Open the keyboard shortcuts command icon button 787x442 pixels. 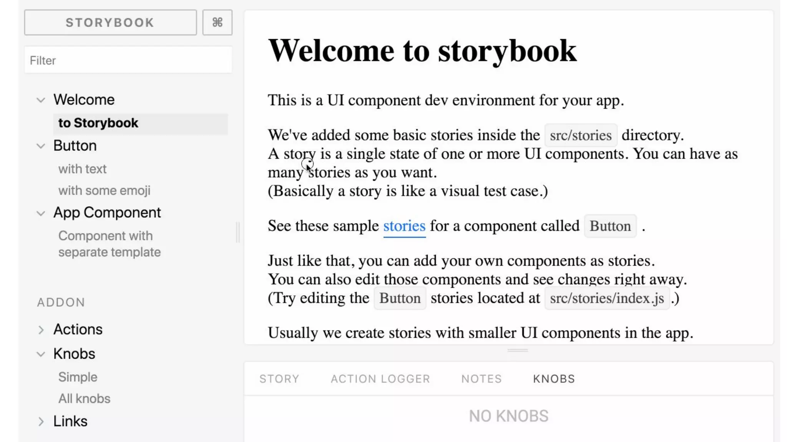[x=217, y=22]
